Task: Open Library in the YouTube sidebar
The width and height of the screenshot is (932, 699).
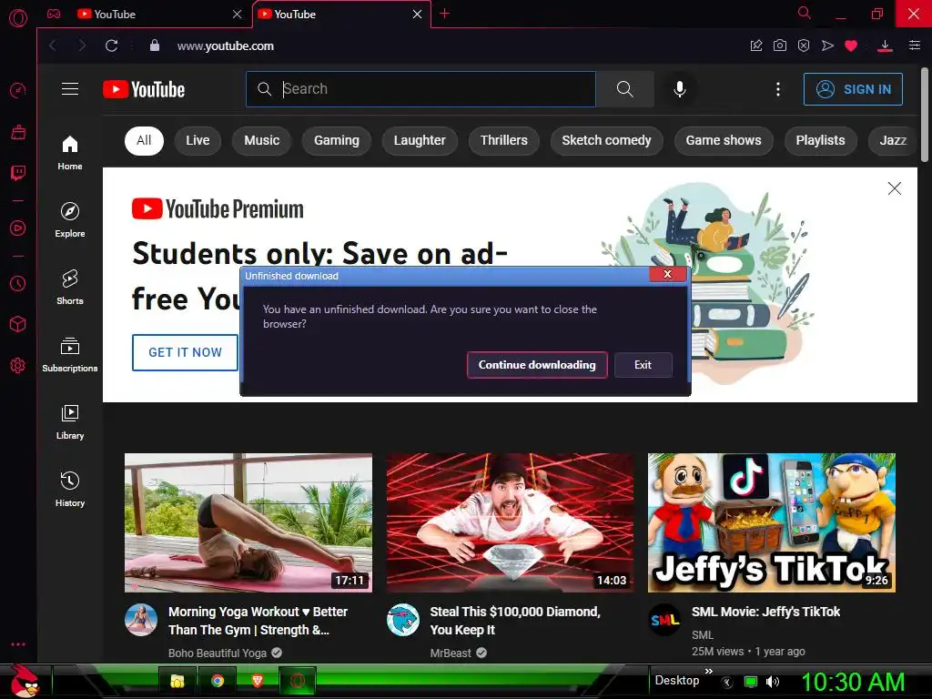Action: (x=70, y=421)
